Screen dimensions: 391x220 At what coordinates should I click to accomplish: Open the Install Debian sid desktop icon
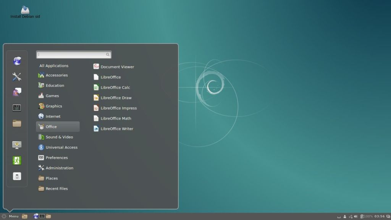pyautogui.click(x=25, y=13)
